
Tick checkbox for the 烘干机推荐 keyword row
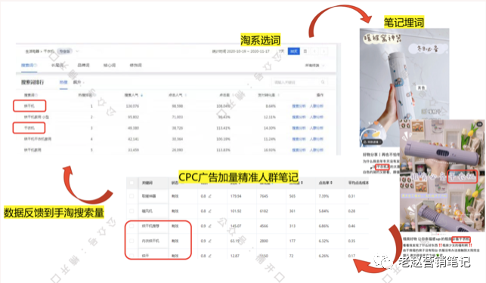132,226
